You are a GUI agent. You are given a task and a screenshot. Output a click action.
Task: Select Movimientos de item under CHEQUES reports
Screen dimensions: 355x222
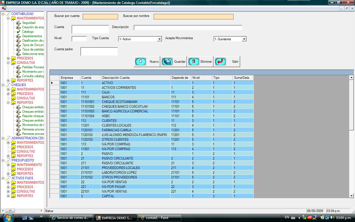[x=33, y=125]
